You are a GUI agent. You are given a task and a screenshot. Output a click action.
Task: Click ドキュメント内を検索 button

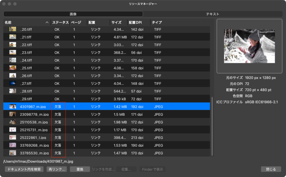tap(24, 169)
